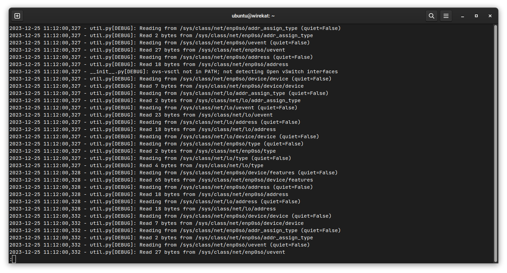Maximize the terminal window
The height and width of the screenshot is (273, 507).
pos(476,16)
